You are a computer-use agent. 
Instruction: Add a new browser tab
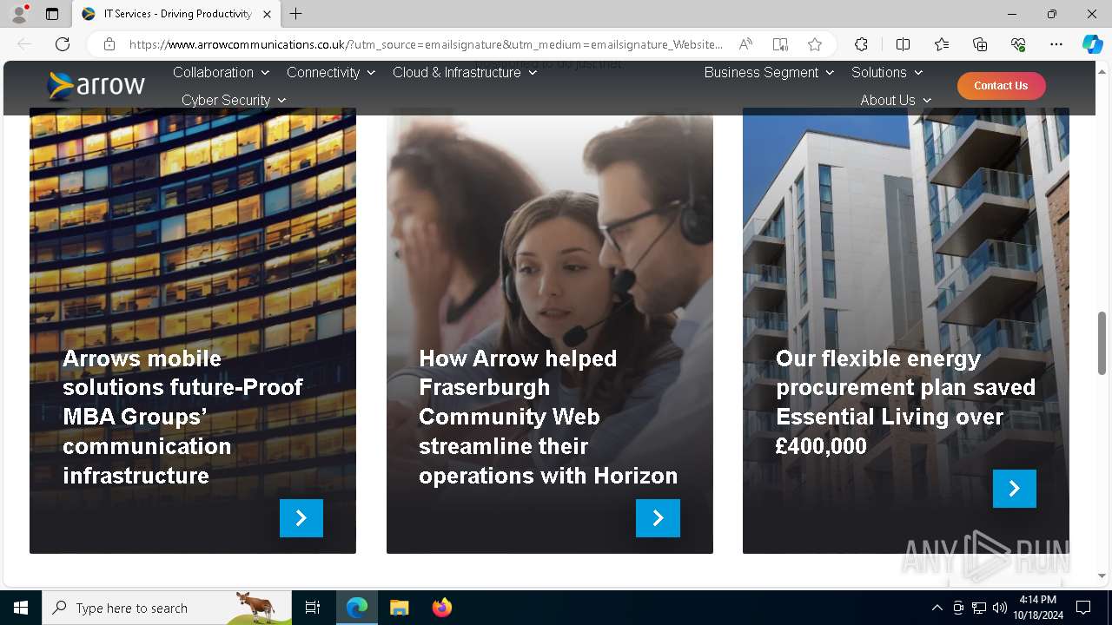(x=296, y=14)
